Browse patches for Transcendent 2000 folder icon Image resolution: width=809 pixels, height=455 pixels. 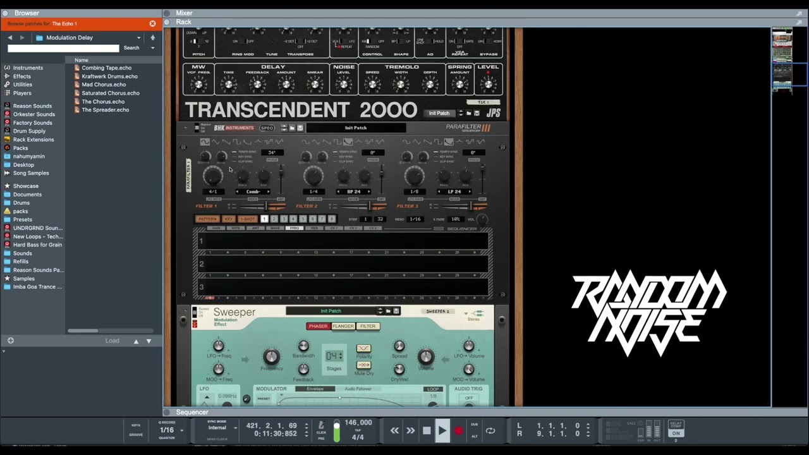pos(469,113)
